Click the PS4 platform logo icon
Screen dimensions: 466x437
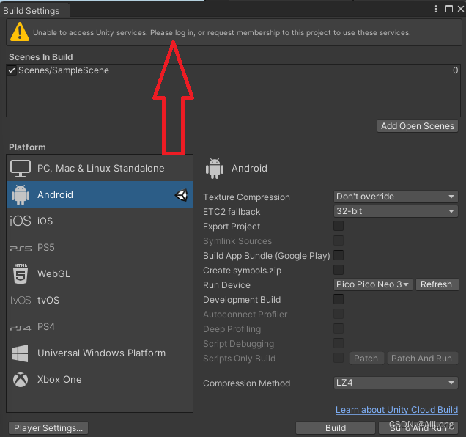pyautogui.click(x=21, y=328)
